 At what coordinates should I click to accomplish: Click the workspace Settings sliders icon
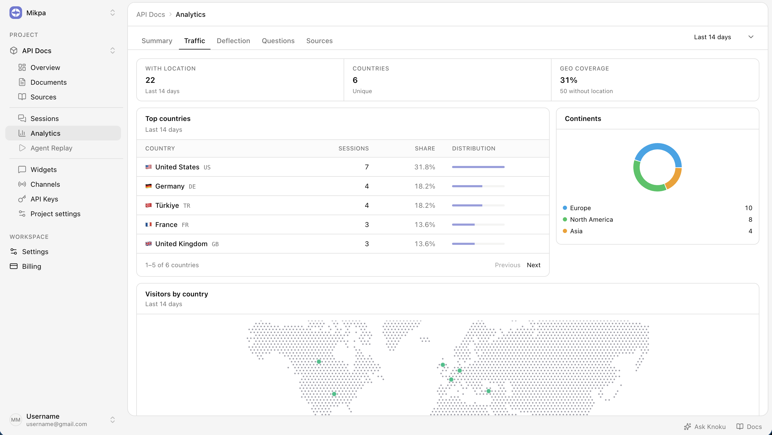click(13, 251)
